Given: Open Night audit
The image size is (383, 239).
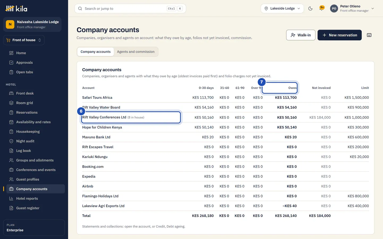Looking at the screenshot, I should [x=36, y=141].
